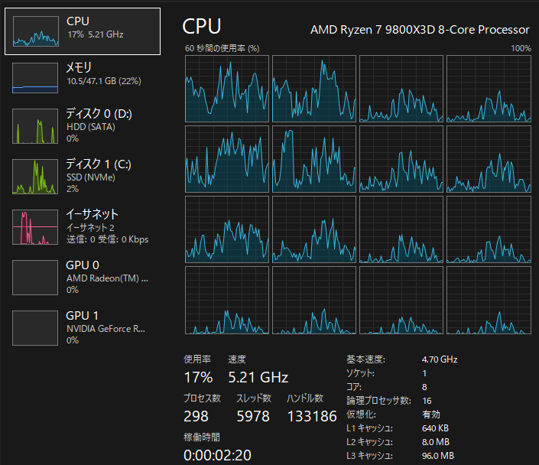Click the AMD Ryzen 7 9800X3D processor name
Viewport: 539px width, 465px height.
coord(419,30)
